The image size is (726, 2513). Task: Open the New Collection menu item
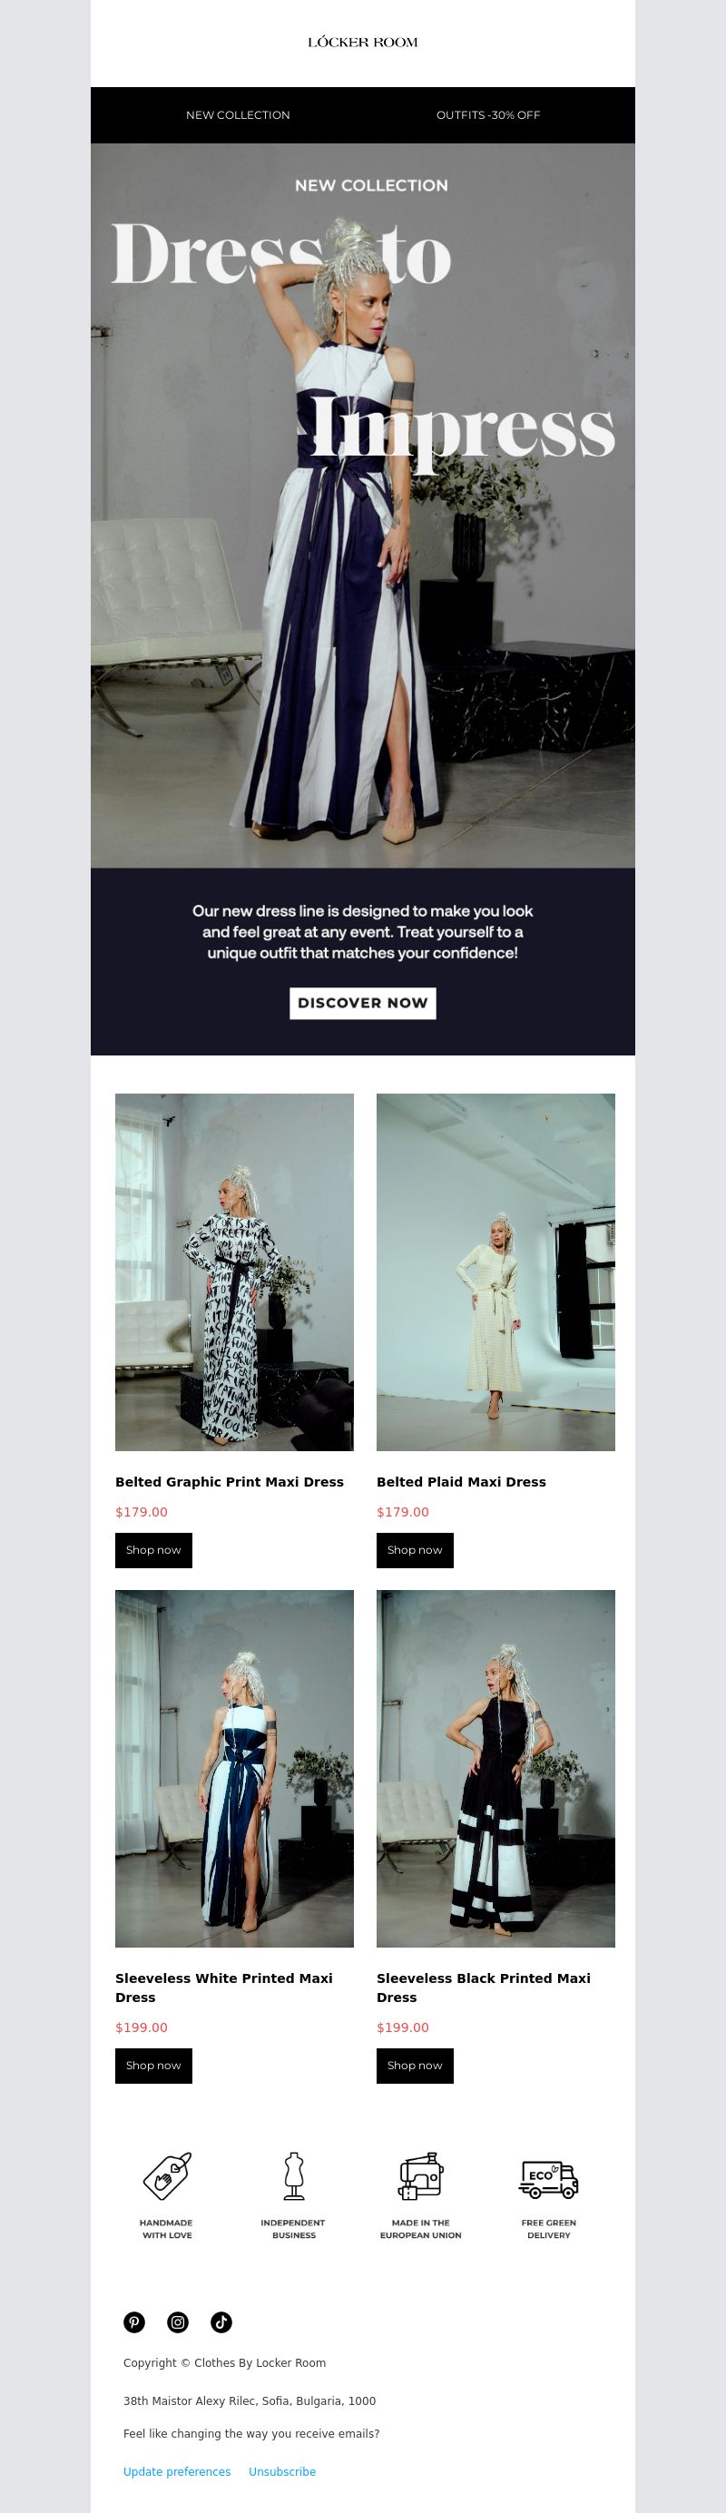[238, 115]
